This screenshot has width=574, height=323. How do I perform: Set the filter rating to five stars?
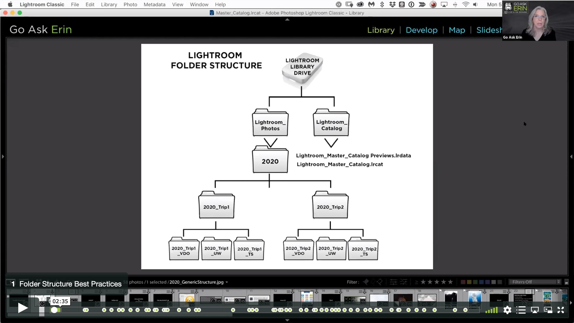[451, 282]
